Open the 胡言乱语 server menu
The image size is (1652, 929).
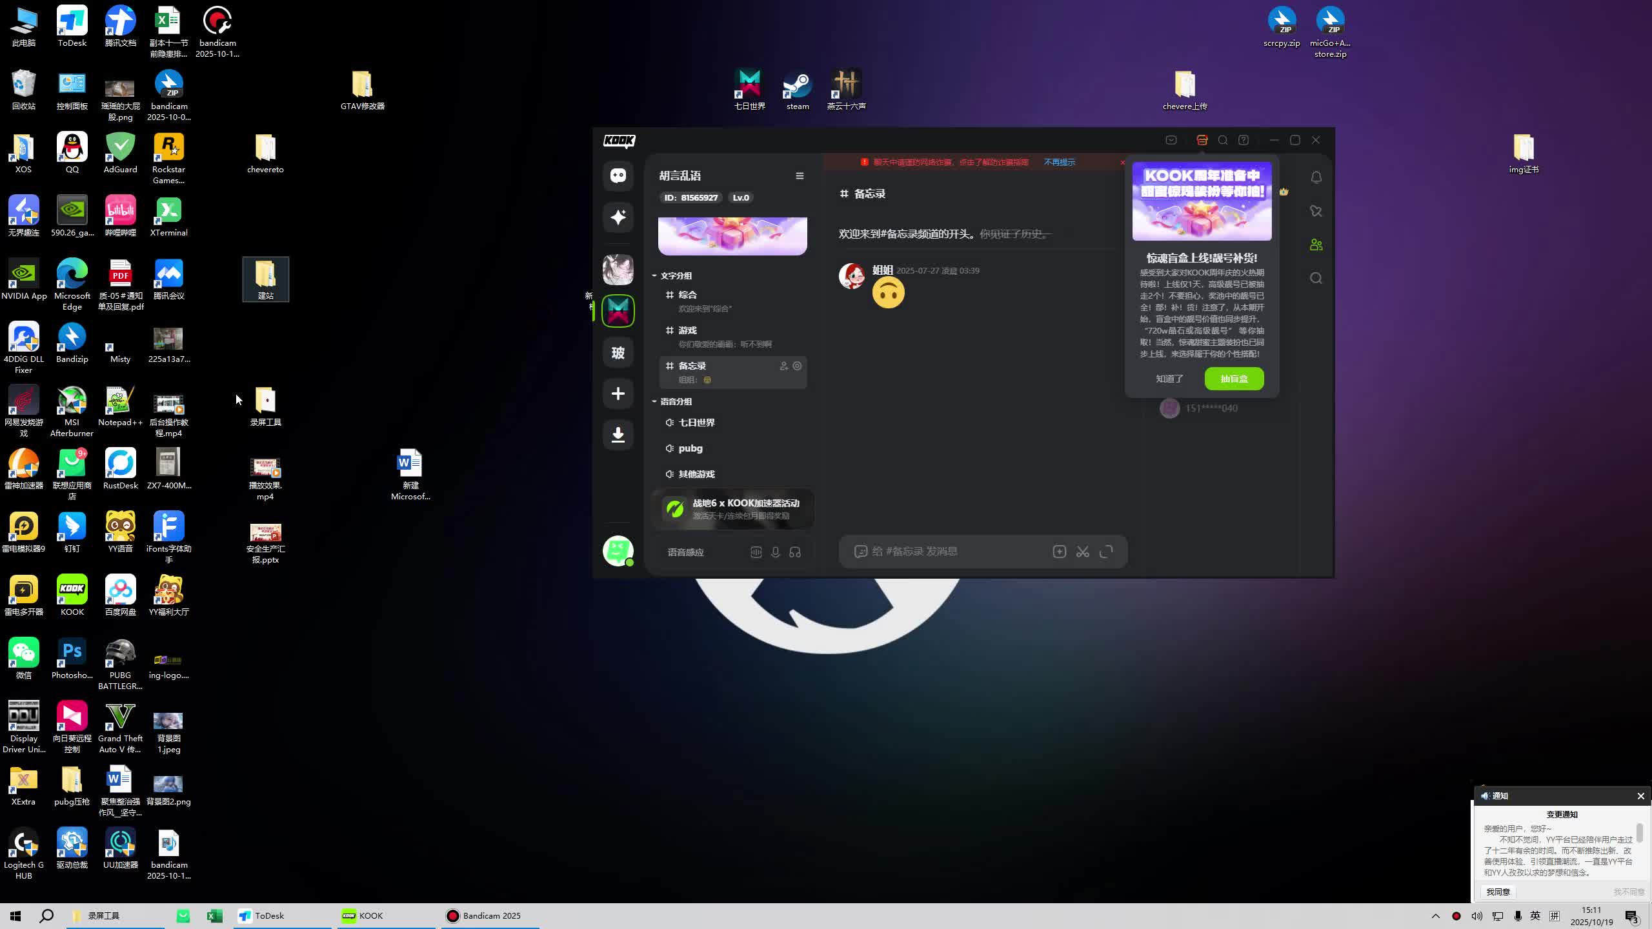pos(800,175)
